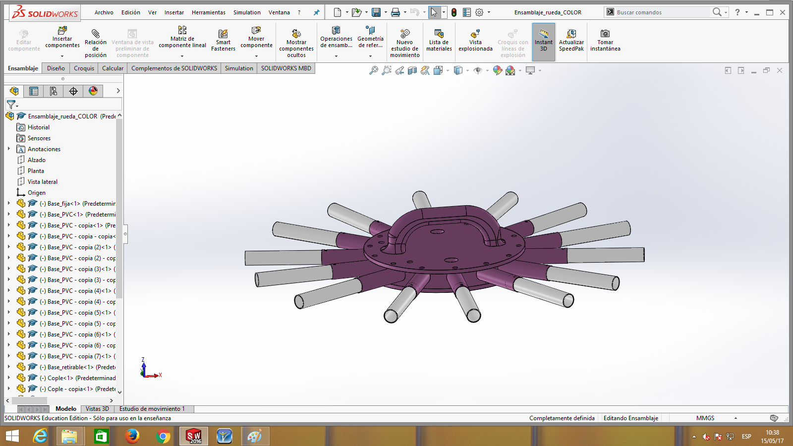Select the Relación de posición tool
Viewport: 793px width, 446px height.
coord(96,42)
